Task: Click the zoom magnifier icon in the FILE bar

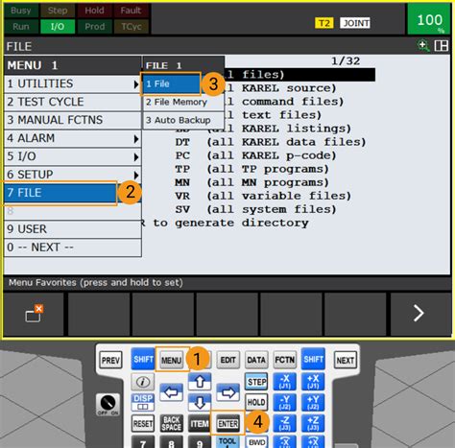Action: [x=423, y=46]
